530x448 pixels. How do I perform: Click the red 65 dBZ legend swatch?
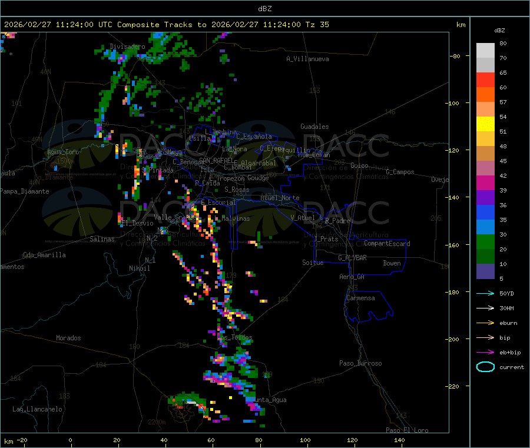(x=485, y=79)
